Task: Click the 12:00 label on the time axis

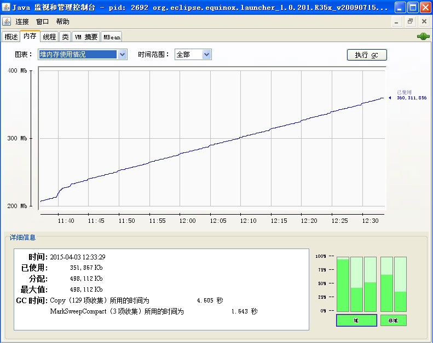Action: pyautogui.click(x=188, y=221)
